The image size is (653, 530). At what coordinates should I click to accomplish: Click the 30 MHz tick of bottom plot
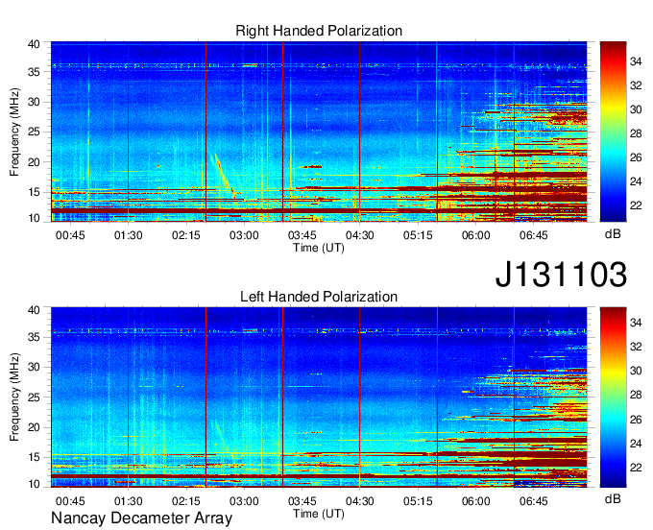point(34,367)
